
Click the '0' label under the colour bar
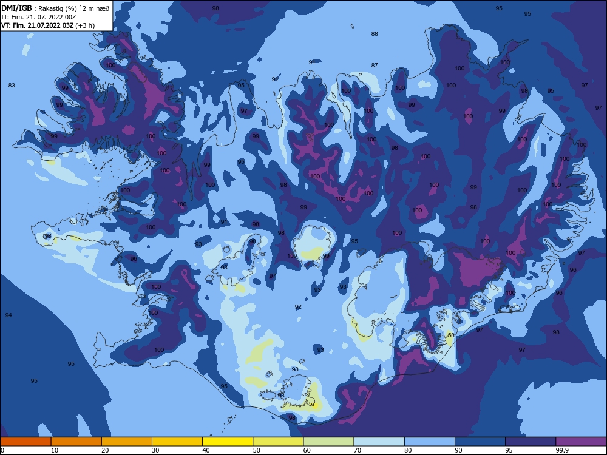[x=2, y=450]
